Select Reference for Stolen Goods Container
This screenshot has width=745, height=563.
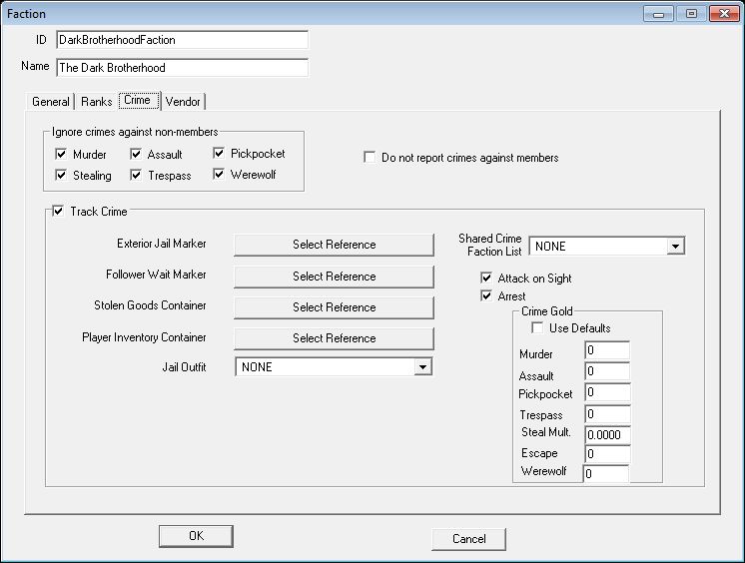334,307
